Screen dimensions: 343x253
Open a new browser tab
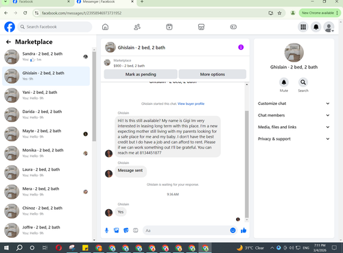(x=142, y=1)
